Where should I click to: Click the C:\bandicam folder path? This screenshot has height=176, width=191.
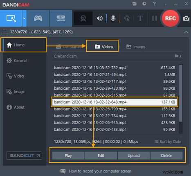click(x=65, y=56)
